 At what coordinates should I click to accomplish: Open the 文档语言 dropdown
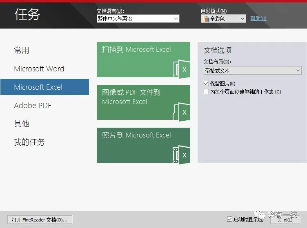[x=138, y=19]
